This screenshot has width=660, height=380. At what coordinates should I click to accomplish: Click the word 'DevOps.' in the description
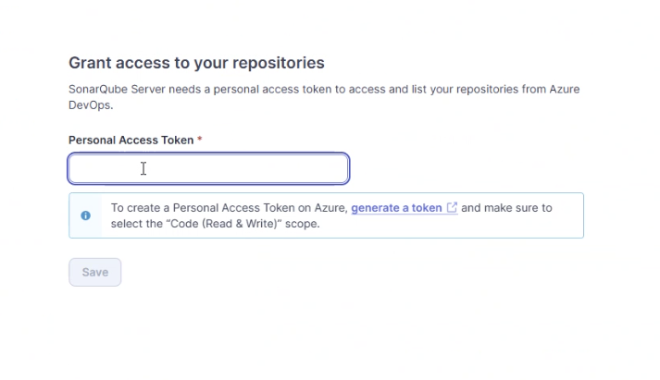pos(91,105)
